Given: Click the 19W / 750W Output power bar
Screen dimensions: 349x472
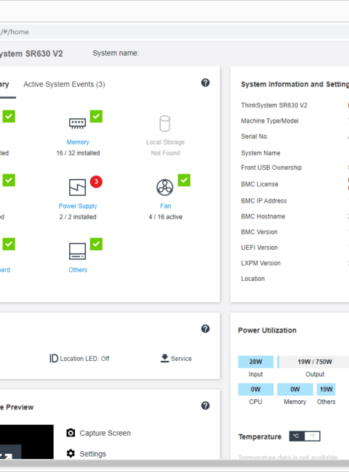Looking at the screenshot, I should click(315, 362).
